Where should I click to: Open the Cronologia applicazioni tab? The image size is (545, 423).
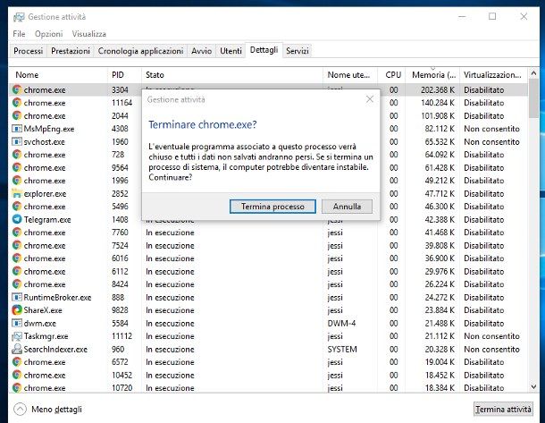[140, 51]
